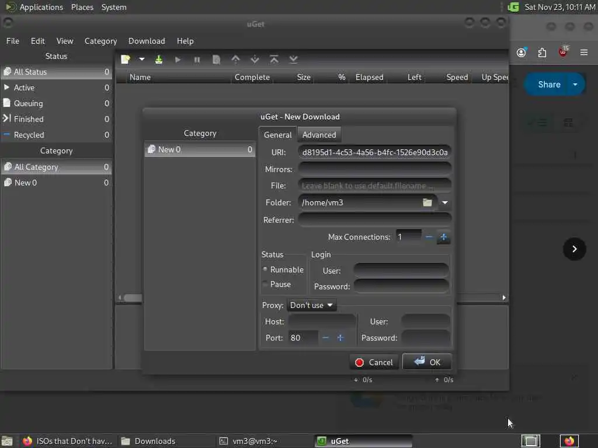Select New 0 category in dialog list
The image size is (598, 448).
point(200,149)
